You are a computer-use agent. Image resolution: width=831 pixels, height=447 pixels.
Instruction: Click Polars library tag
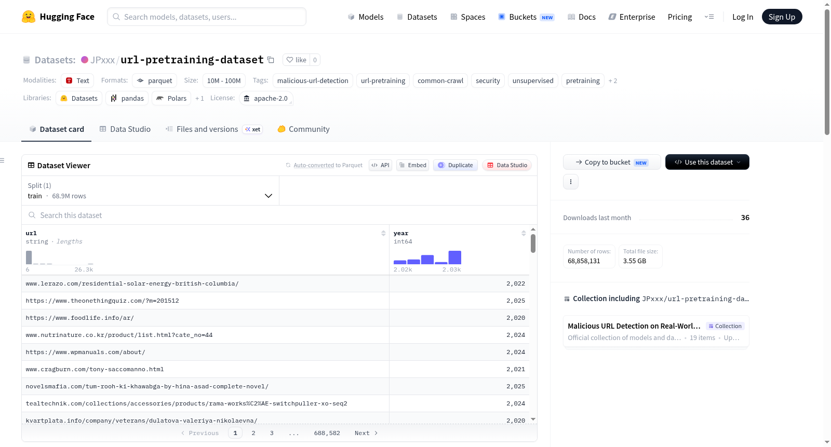171,98
